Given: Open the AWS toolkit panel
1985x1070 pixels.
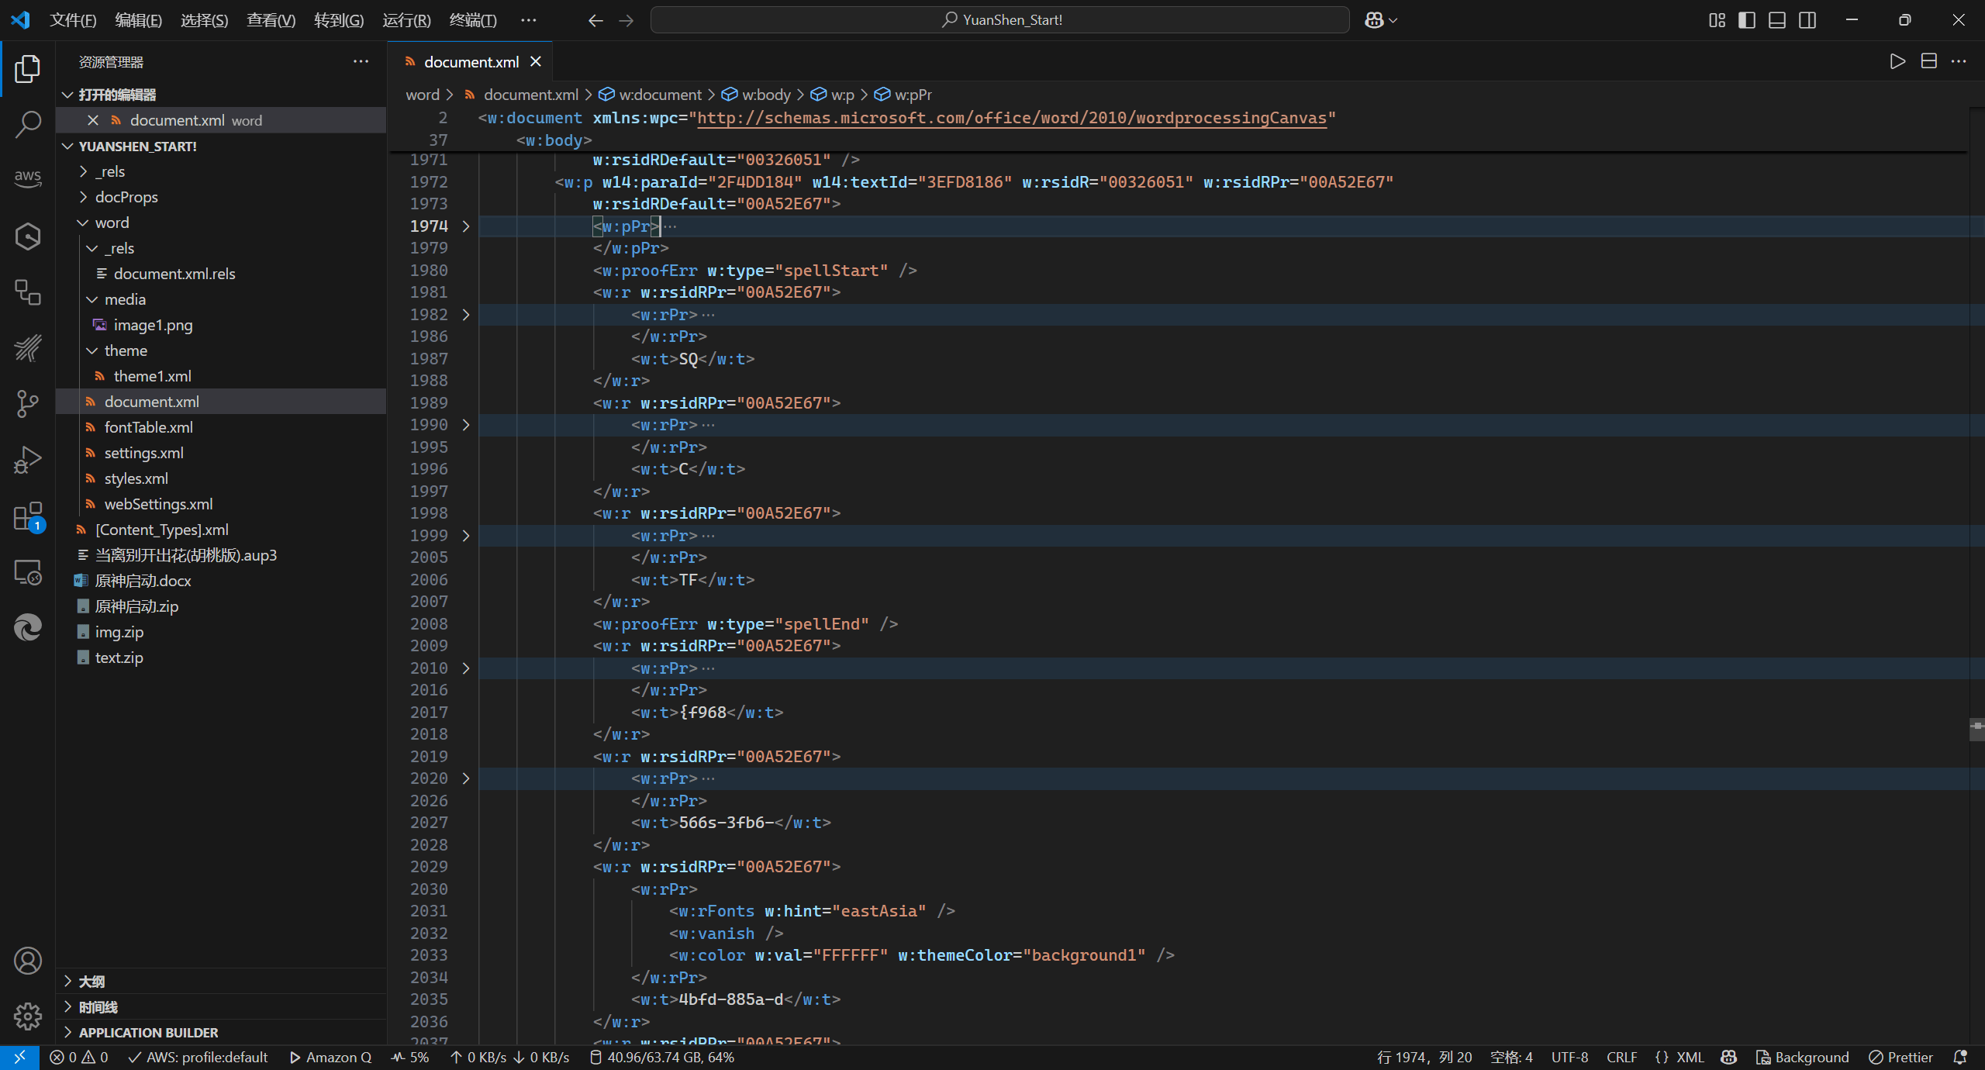Looking at the screenshot, I should pos(28,178).
